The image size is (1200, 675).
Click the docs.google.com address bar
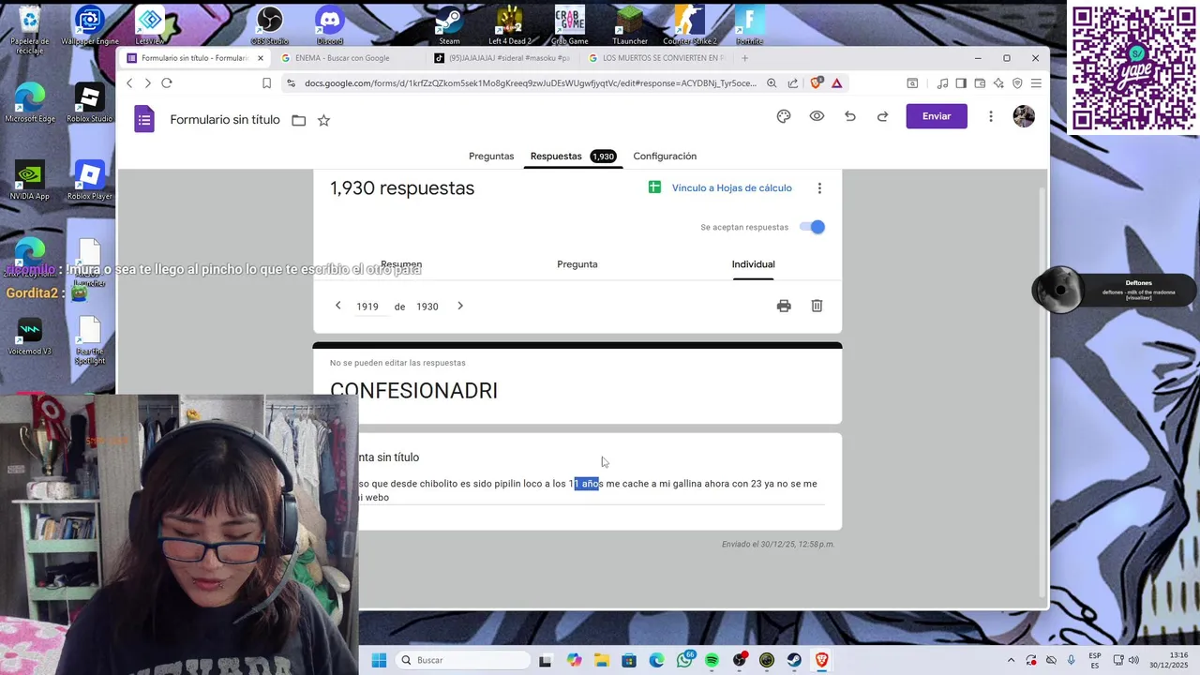coord(530,83)
